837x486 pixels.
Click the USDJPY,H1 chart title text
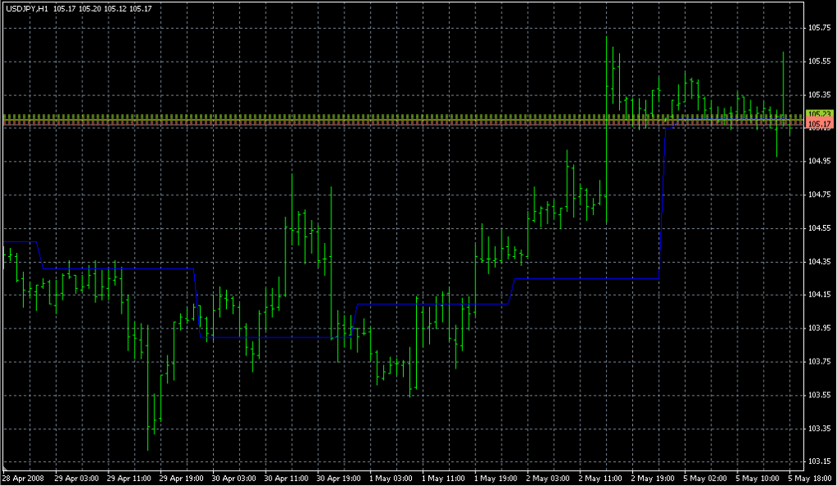point(27,8)
